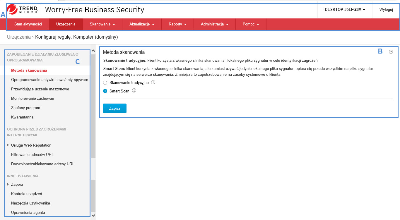Click the Wyloguj link
The height and width of the screenshot is (220, 400).
pos(386,9)
